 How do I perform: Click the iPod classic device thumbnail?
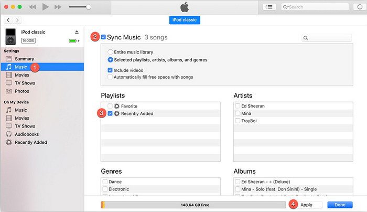click(10, 37)
